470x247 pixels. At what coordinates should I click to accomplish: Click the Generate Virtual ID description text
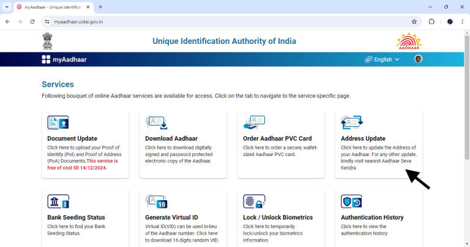(x=182, y=233)
